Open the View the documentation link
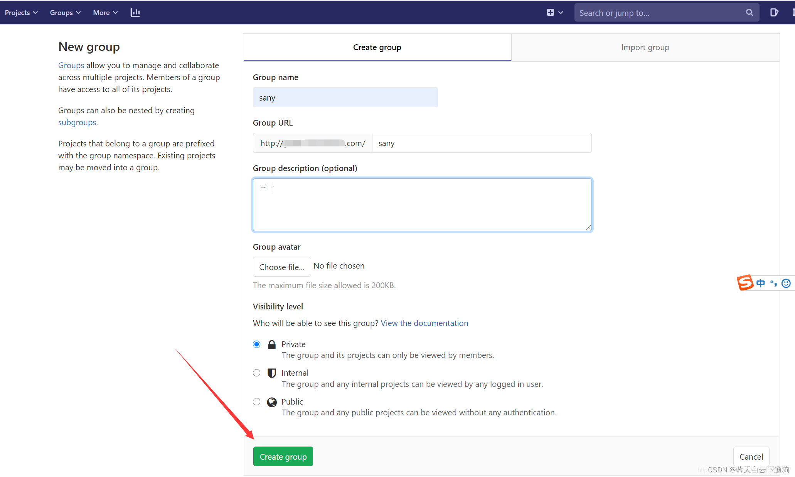This screenshot has height=477, width=795. coord(424,323)
